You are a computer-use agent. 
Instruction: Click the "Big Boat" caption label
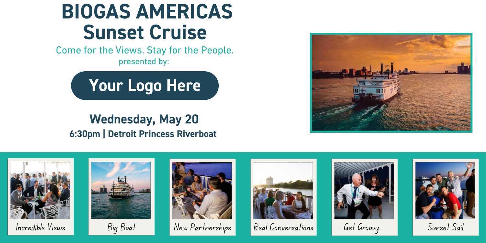pyautogui.click(x=121, y=227)
